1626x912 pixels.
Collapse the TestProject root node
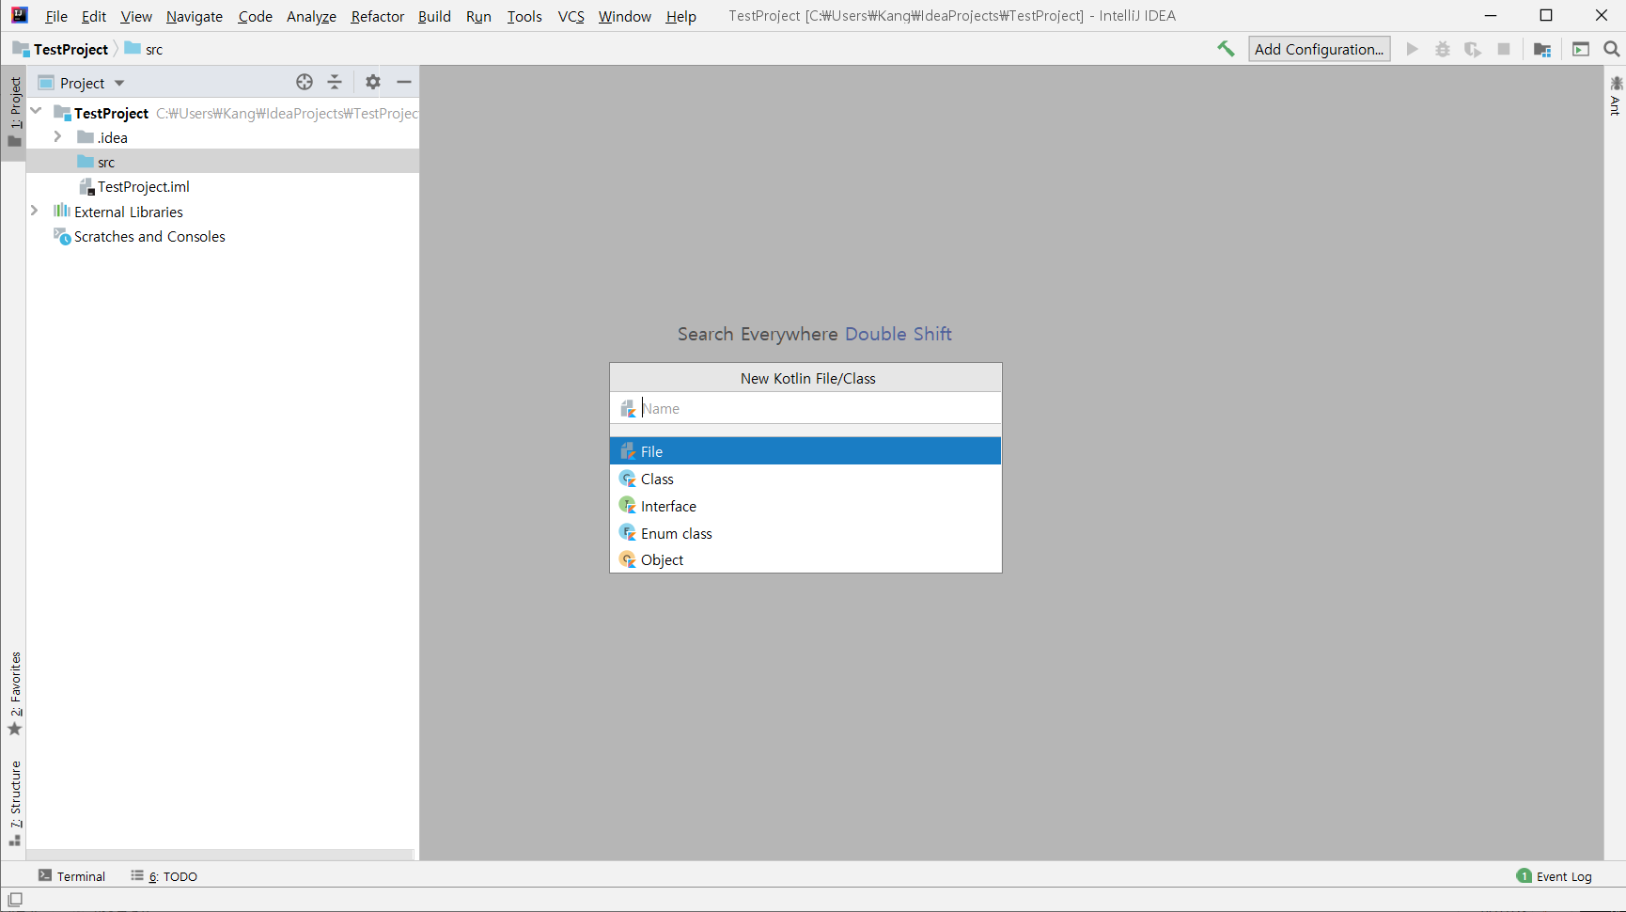(x=36, y=112)
